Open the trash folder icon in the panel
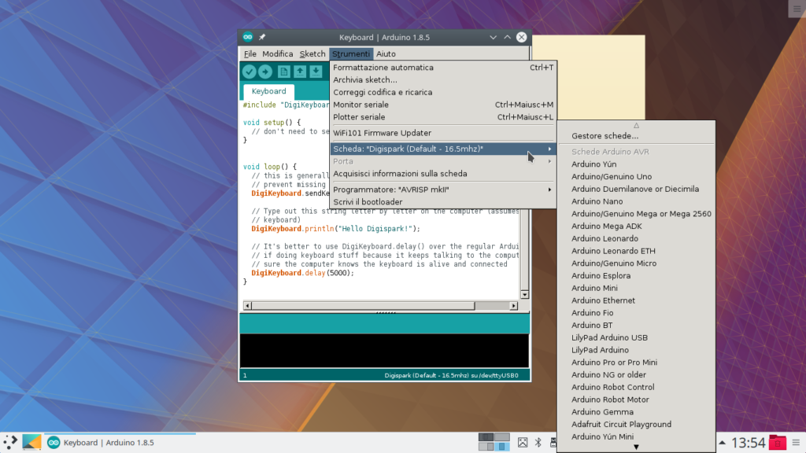 coord(777,443)
